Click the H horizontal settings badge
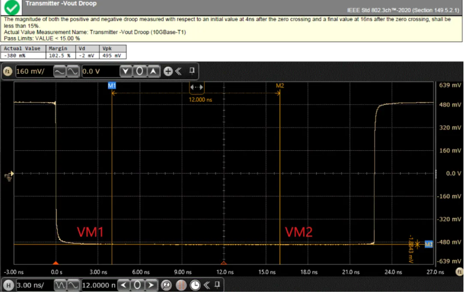Viewport: 464px width, 293px height. [8, 285]
